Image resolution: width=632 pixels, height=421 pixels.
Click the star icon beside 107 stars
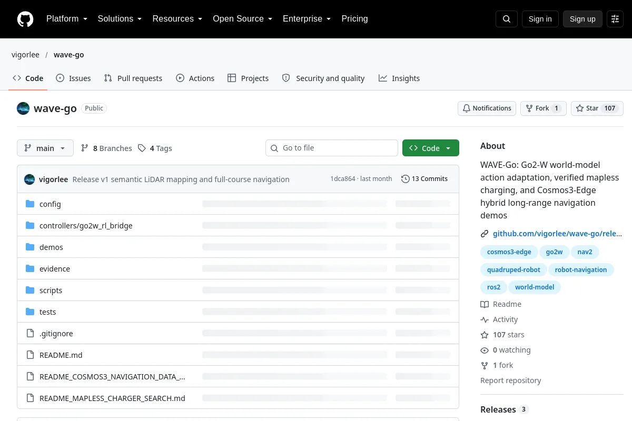(485, 335)
